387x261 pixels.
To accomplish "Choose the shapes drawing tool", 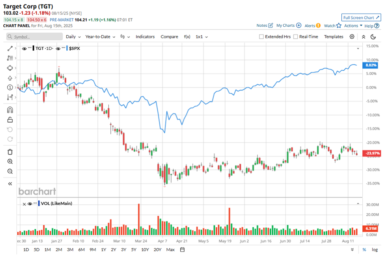I will 10,68.
